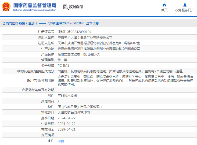Viewport: 197px width, 145px height.
Task: Select registration number 津械注准20242090104 value cell
Action: click(x=74, y=32)
